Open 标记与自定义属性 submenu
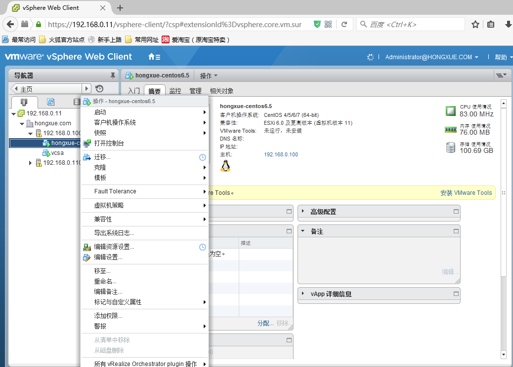Image resolution: width=513 pixels, height=367 pixels. click(x=144, y=302)
